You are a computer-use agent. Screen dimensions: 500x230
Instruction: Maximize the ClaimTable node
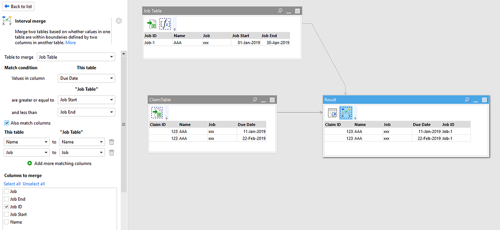click(272, 100)
